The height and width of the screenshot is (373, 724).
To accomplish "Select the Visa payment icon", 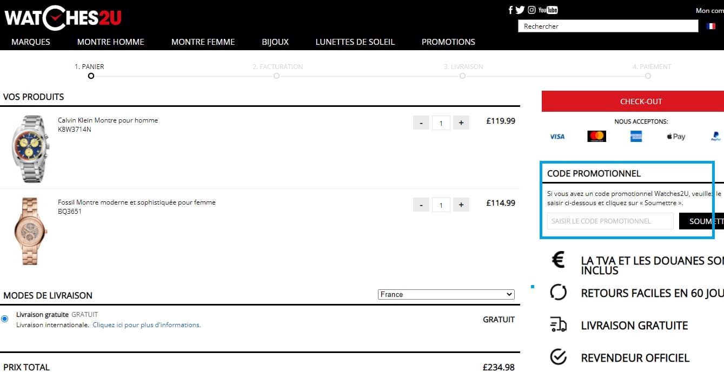I will [556, 136].
